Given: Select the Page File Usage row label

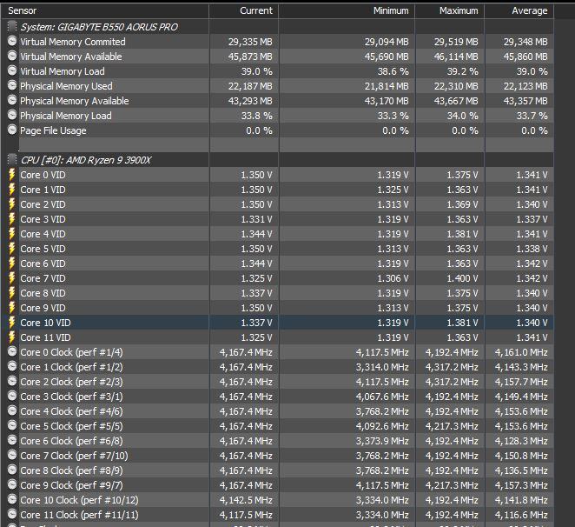Looking at the screenshot, I should coord(53,130).
